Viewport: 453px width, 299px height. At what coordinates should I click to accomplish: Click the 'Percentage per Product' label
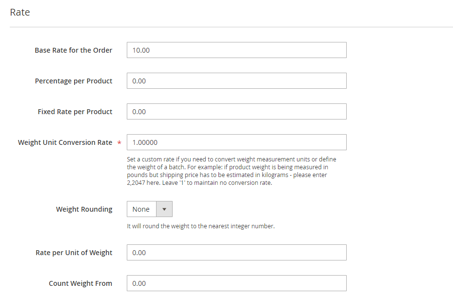[x=73, y=81]
